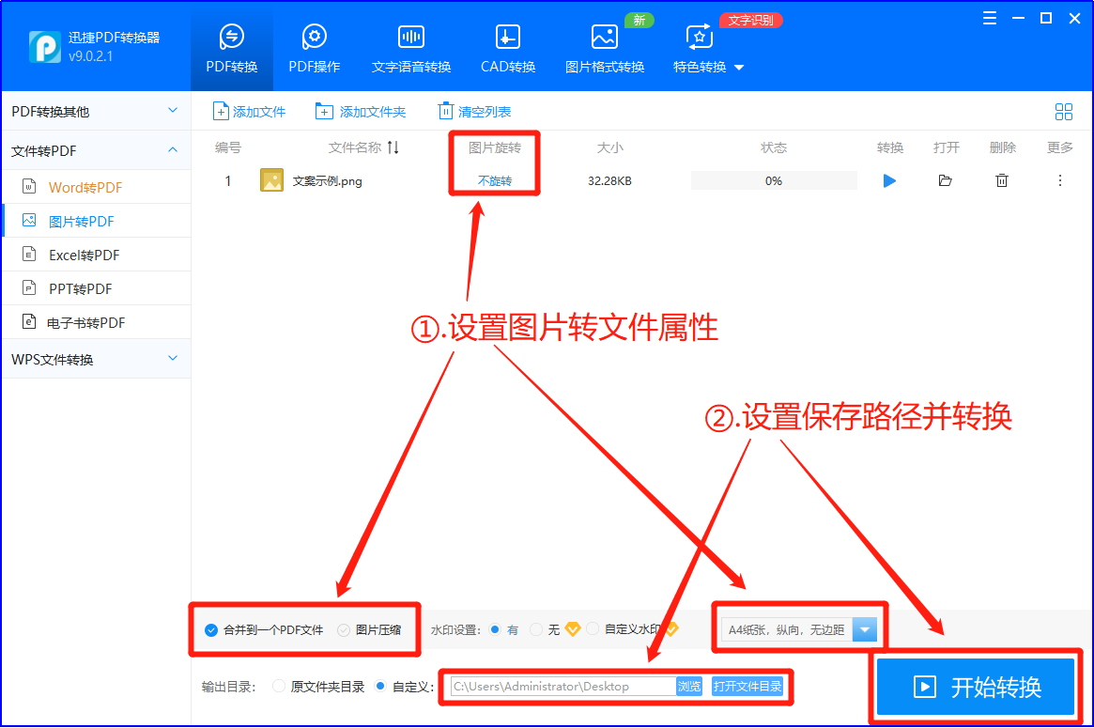Click 添加文件 button
Image resolution: width=1094 pixels, height=728 pixels.
pyautogui.click(x=249, y=111)
